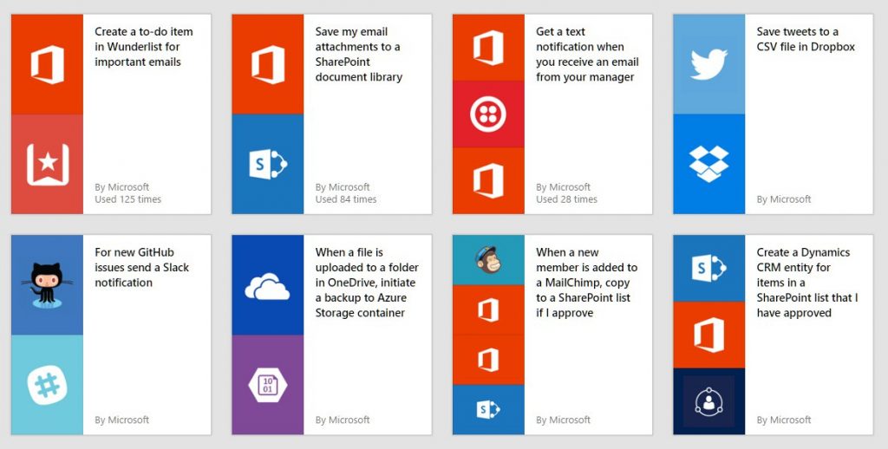Image resolution: width=888 pixels, height=449 pixels.
Task: Open 'Save my email attachments to SharePoint' template
Action: point(358,55)
